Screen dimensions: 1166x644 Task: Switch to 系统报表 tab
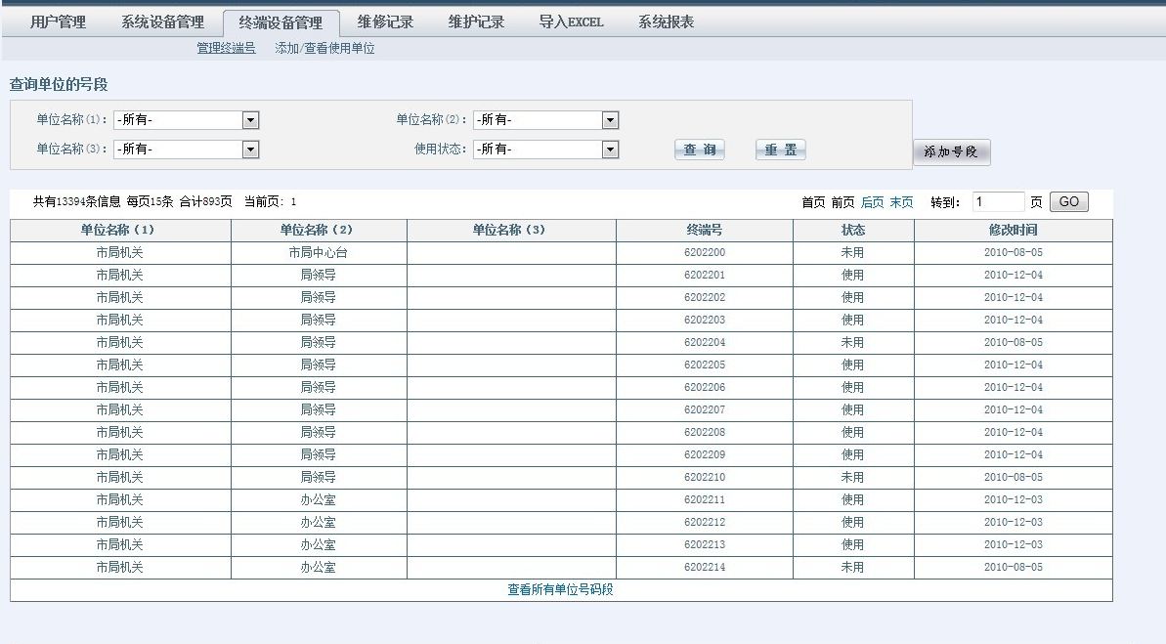click(x=666, y=22)
